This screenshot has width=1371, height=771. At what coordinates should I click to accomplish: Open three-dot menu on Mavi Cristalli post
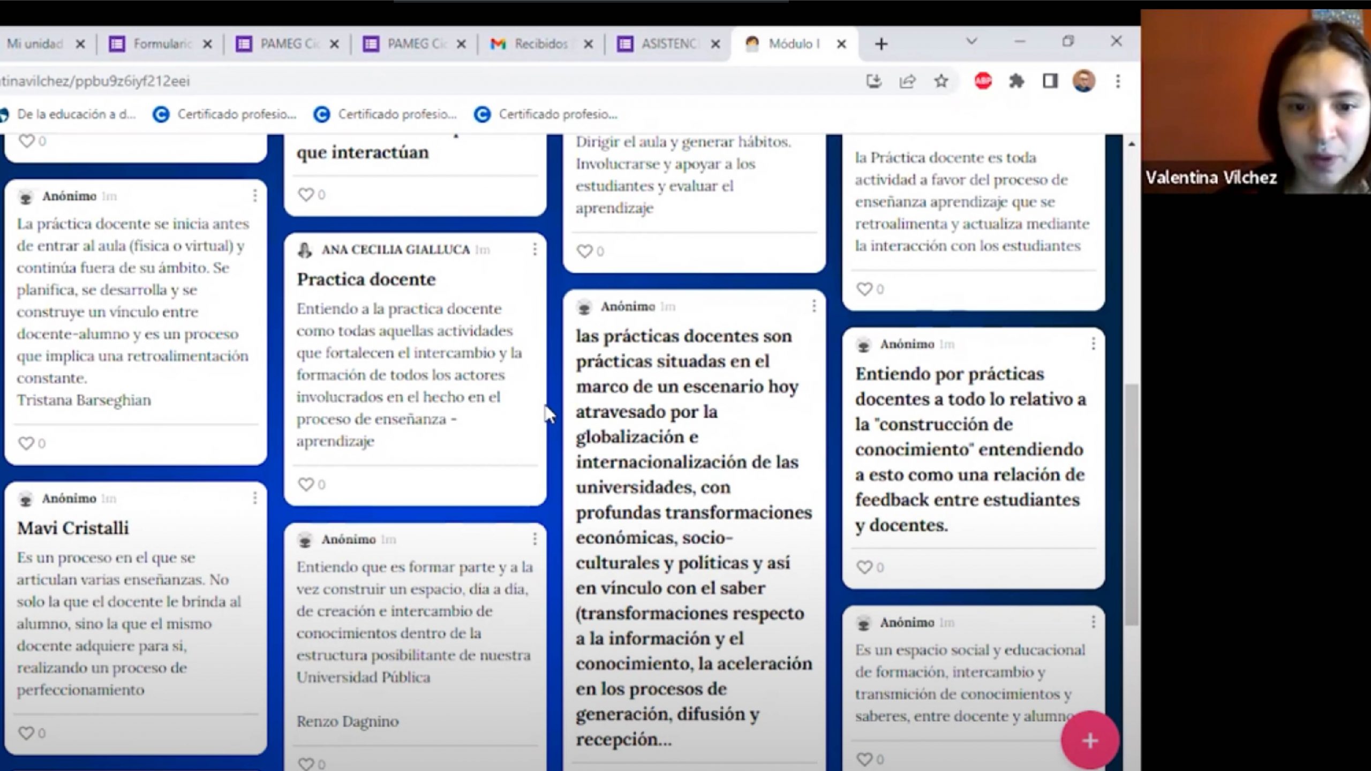tap(255, 498)
